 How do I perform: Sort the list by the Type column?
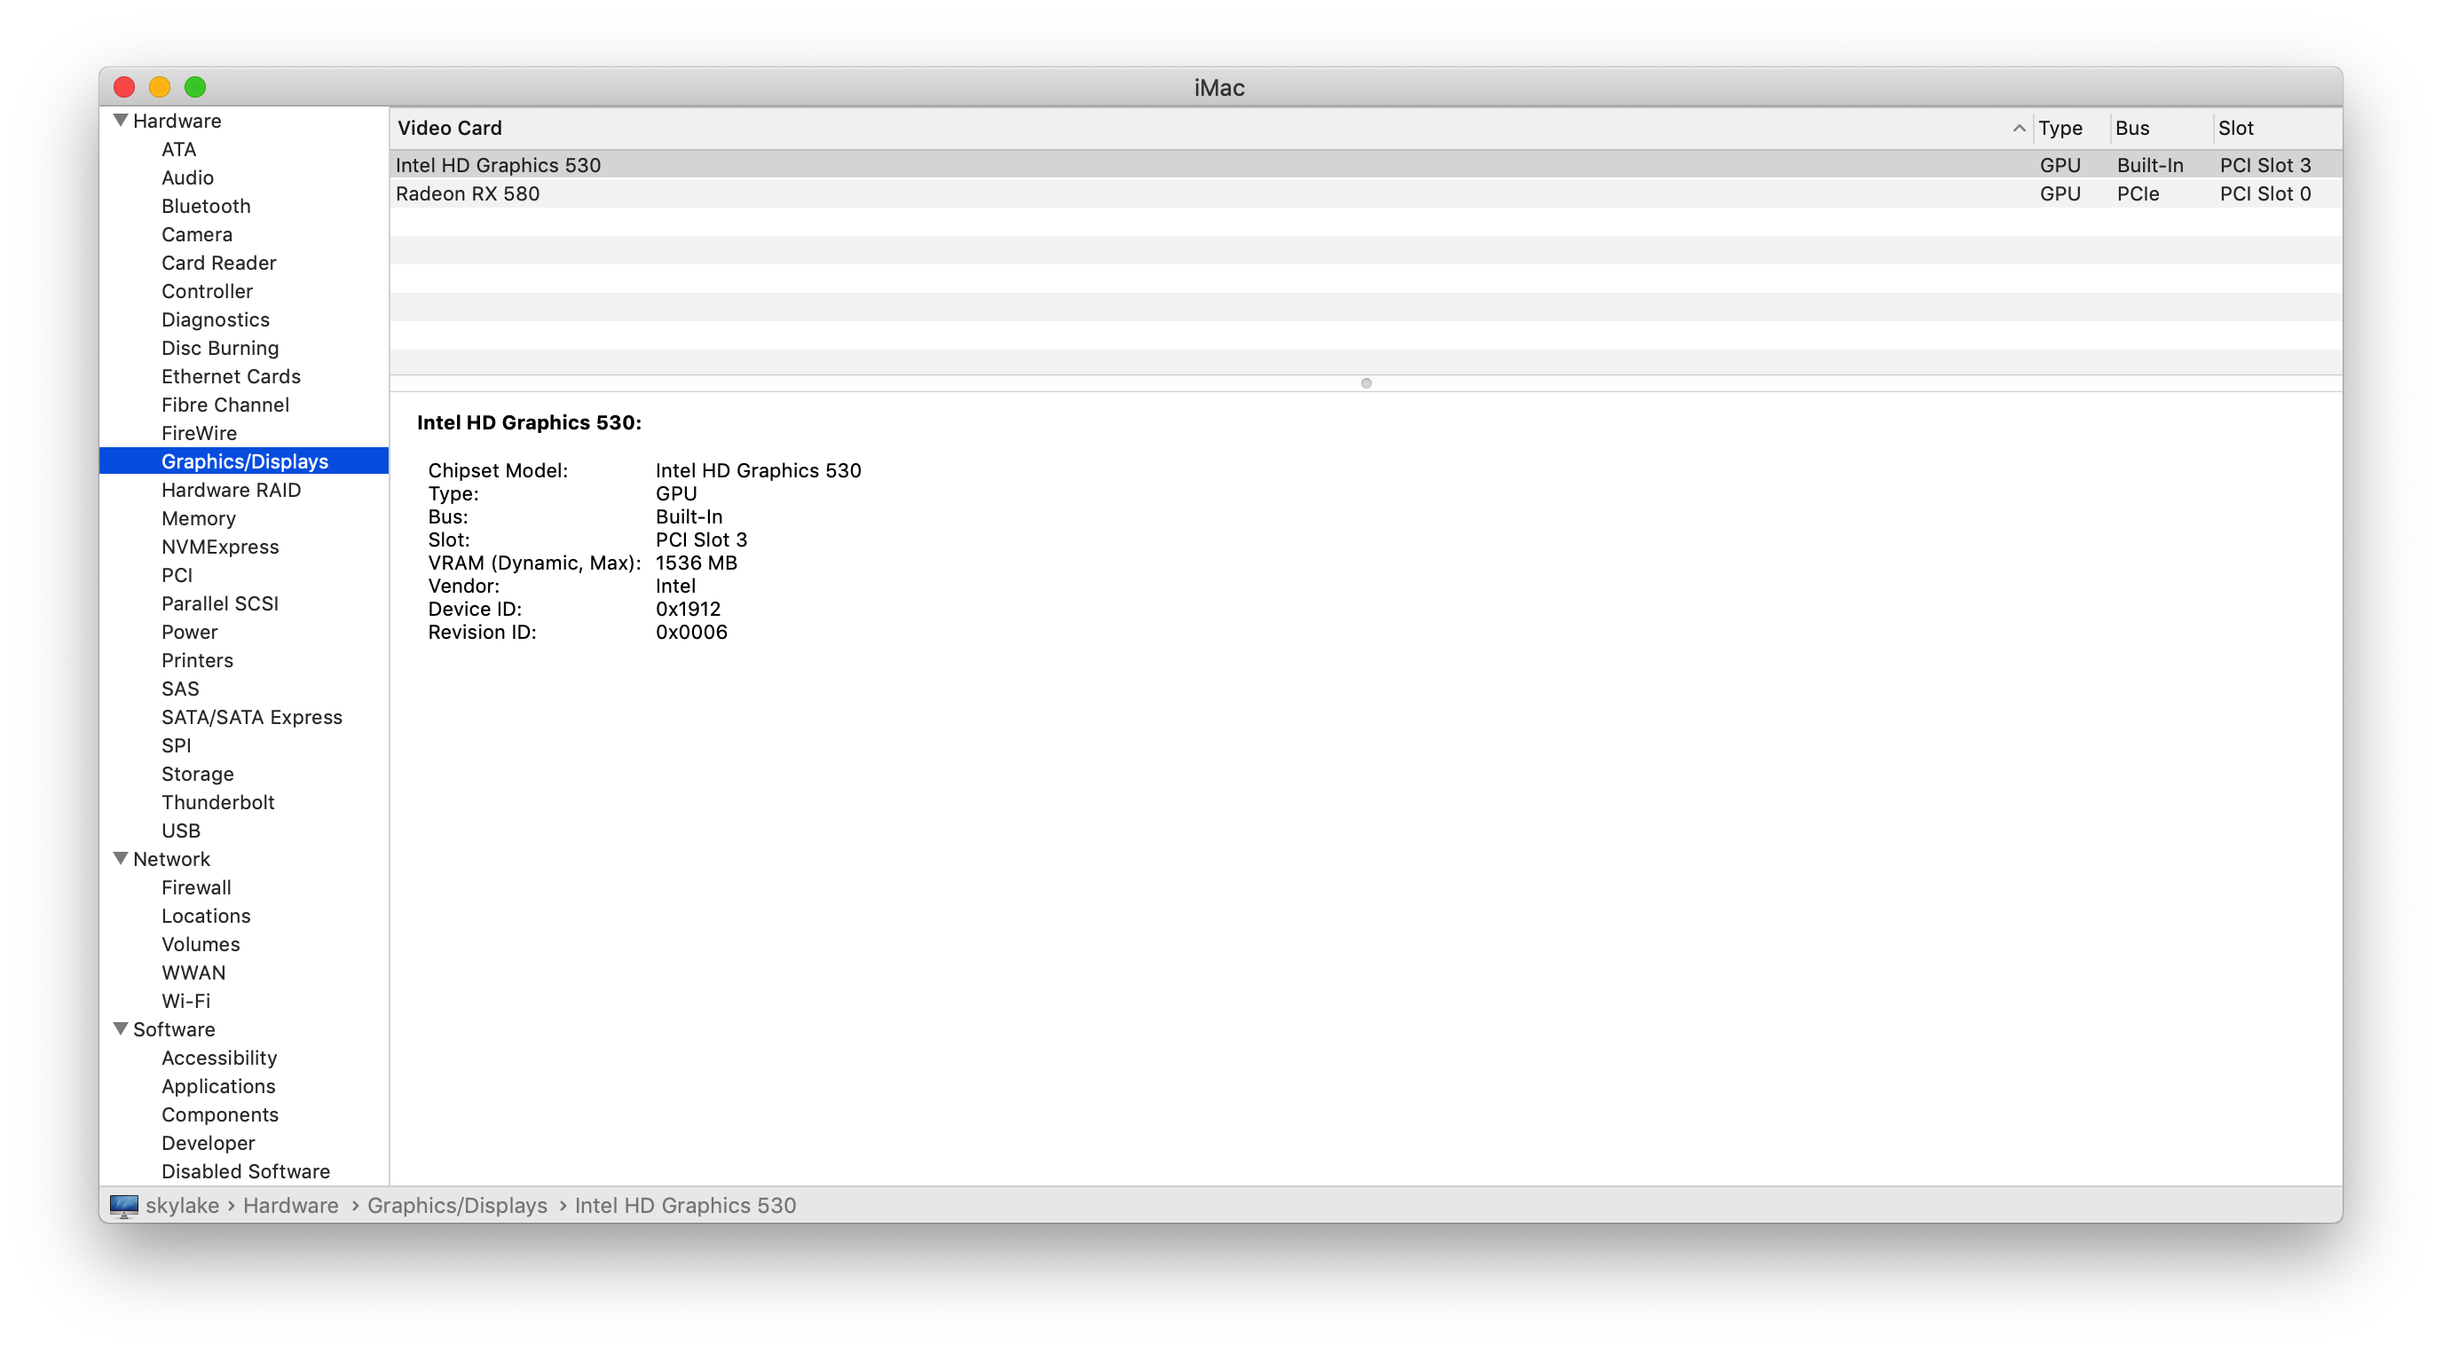(2061, 128)
